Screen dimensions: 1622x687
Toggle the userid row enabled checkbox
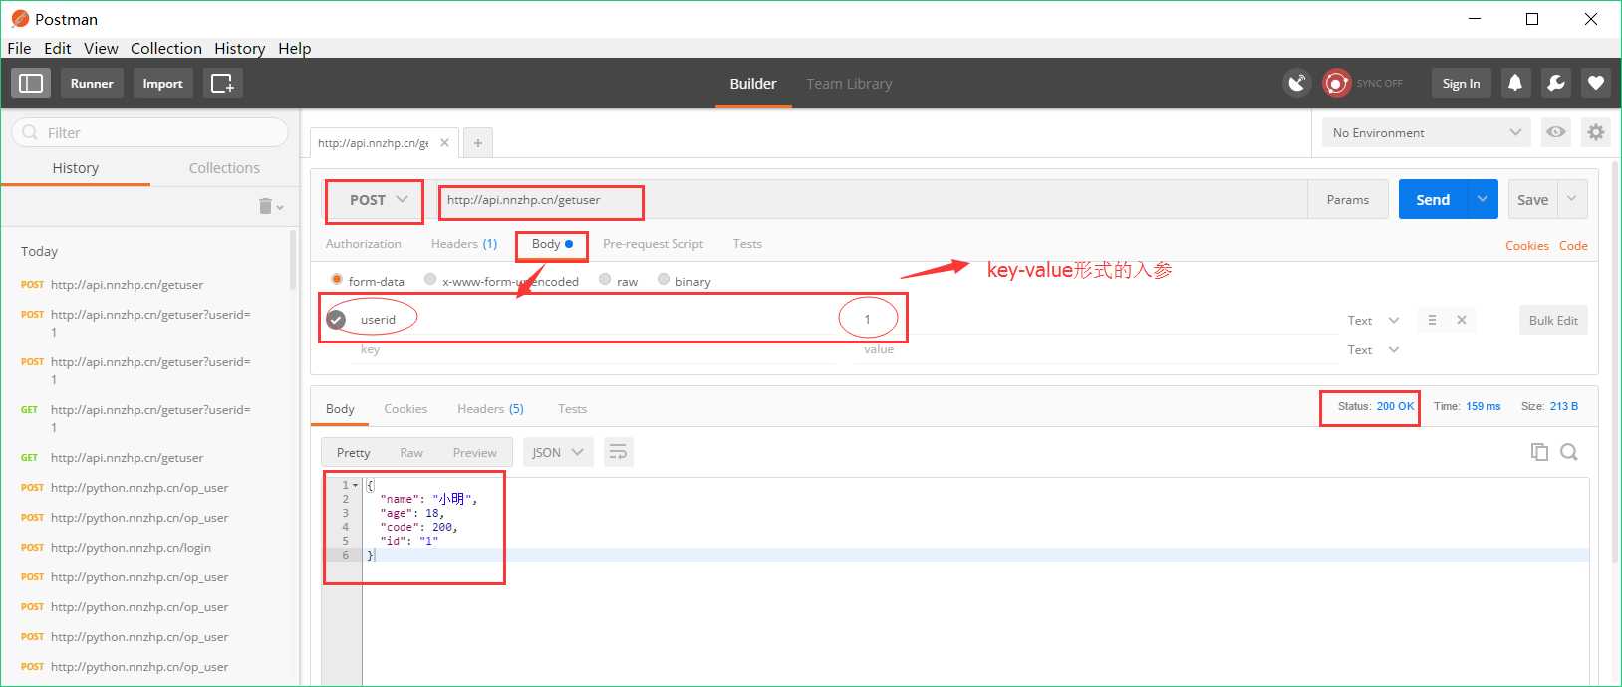[336, 320]
